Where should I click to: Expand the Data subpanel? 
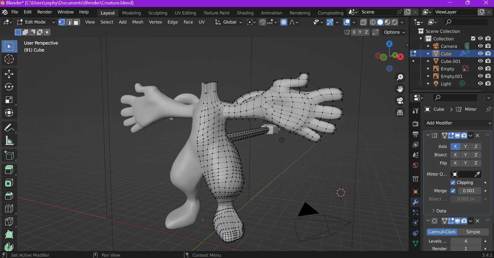coord(439,211)
